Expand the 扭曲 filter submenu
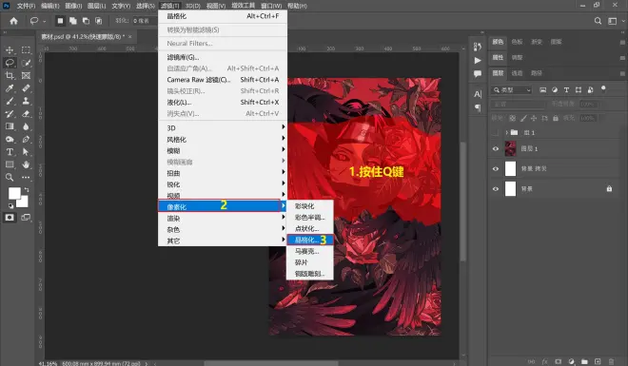The width and height of the screenshot is (628, 366). click(x=222, y=173)
